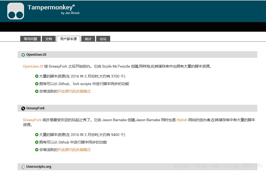Click the OpenUserJS circle icon in header

pyautogui.click(x=23, y=55)
